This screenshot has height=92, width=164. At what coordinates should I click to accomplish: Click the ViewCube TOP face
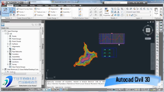coord(148,30)
